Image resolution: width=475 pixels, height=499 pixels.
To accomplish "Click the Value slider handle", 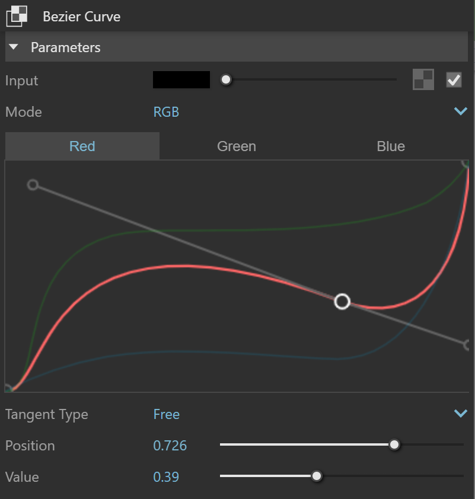I will (317, 476).
